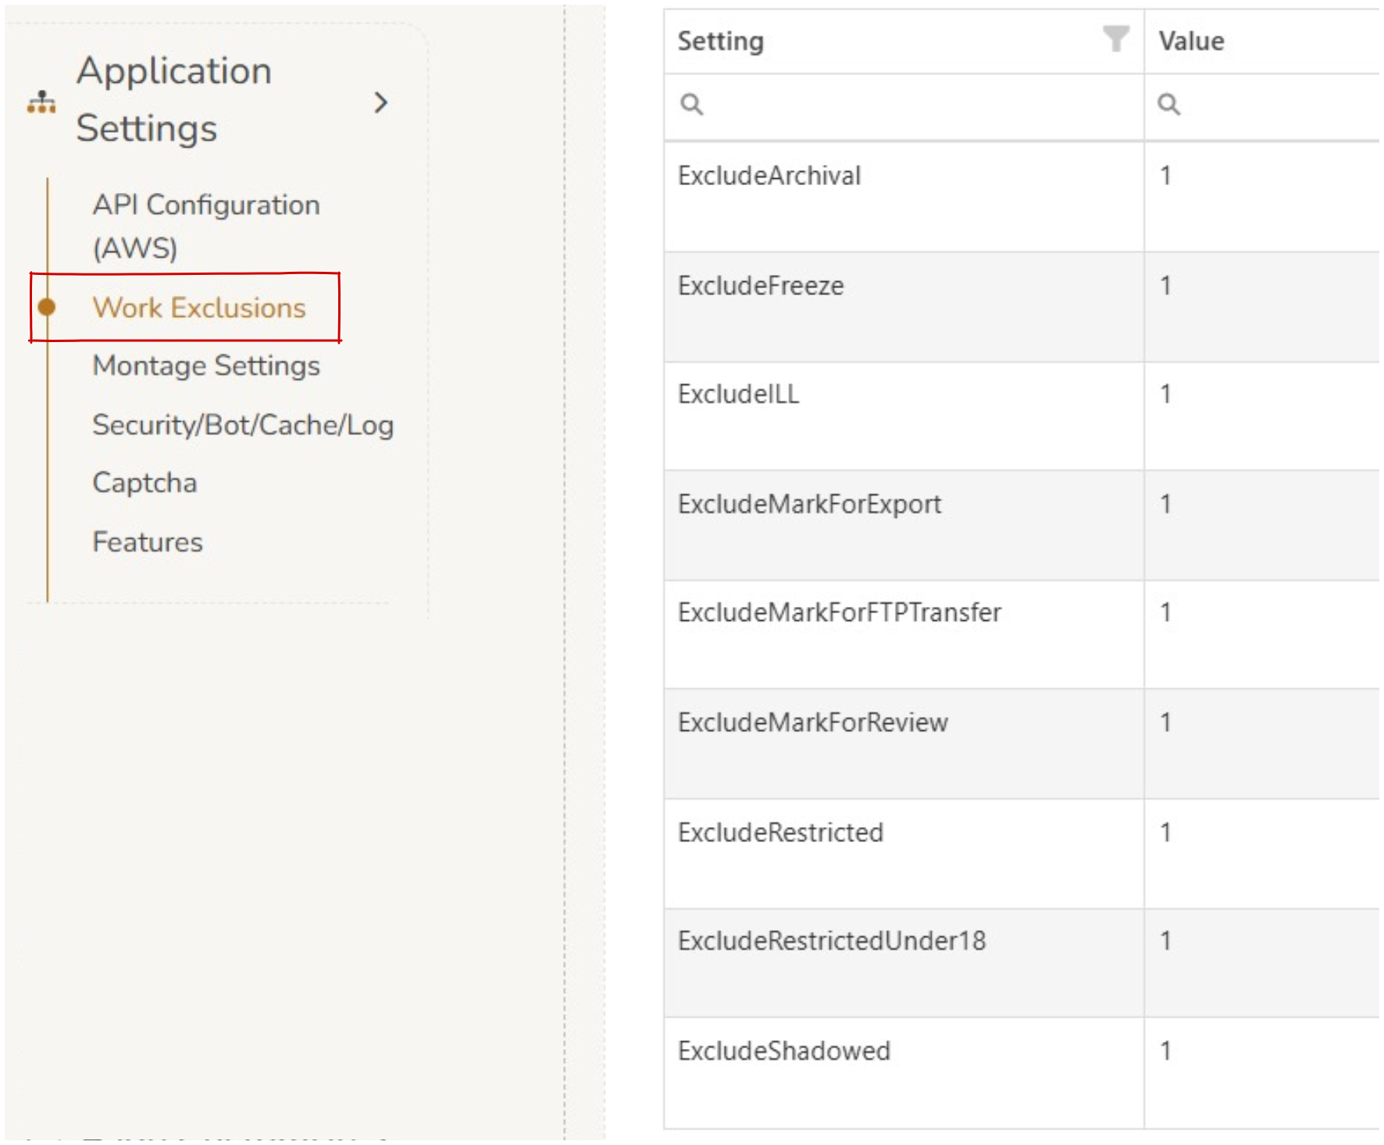Go to Security/Bot/Cache/Log settings
Image resolution: width=1384 pixels, height=1145 pixels.
pos(242,425)
